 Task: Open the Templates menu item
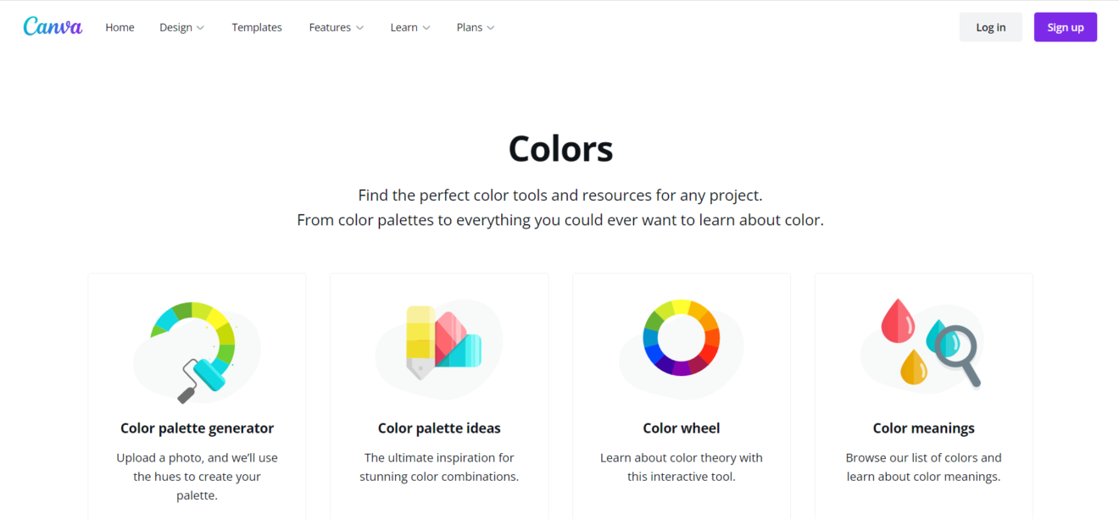(257, 28)
